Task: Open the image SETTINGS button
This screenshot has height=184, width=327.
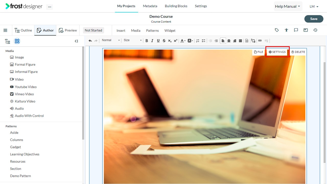Action: click(277, 52)
